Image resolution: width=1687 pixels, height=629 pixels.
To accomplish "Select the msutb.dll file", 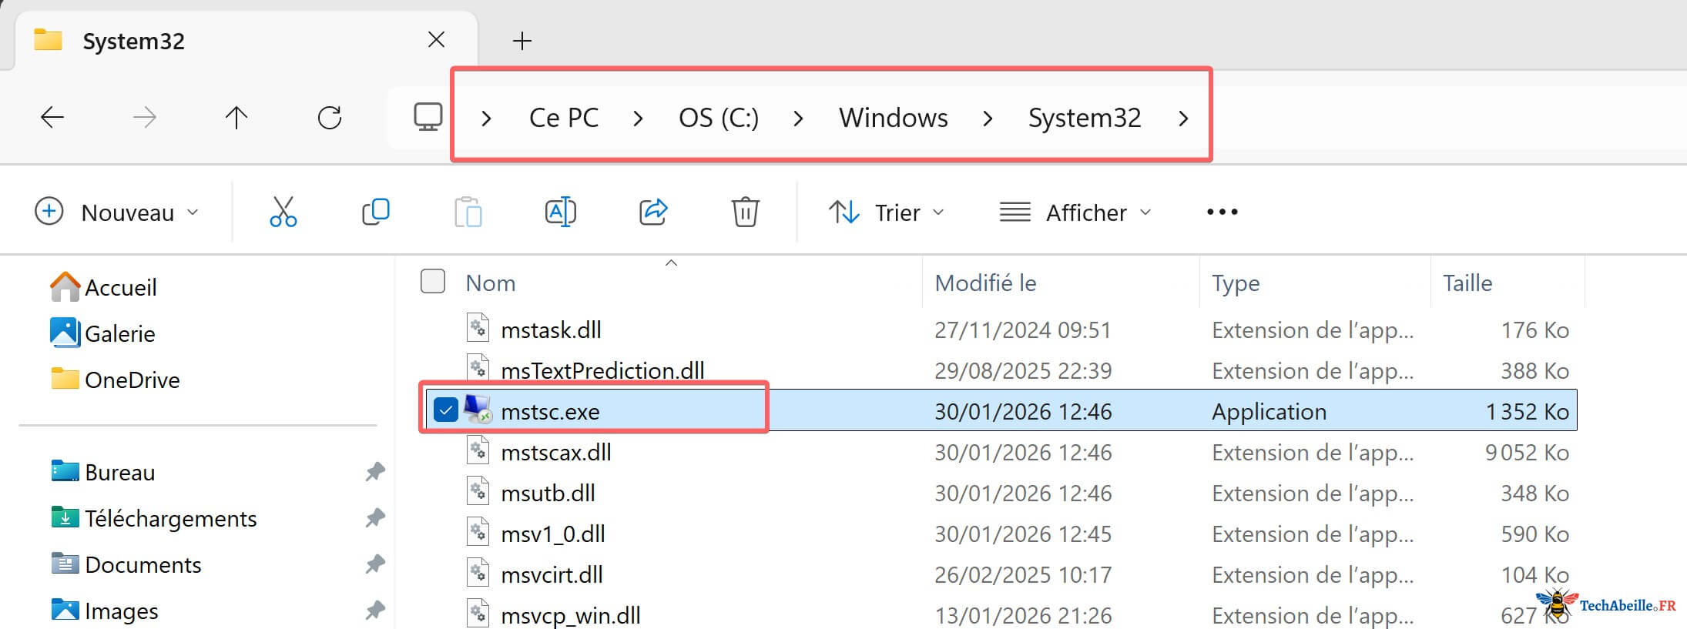I will 548,493.
